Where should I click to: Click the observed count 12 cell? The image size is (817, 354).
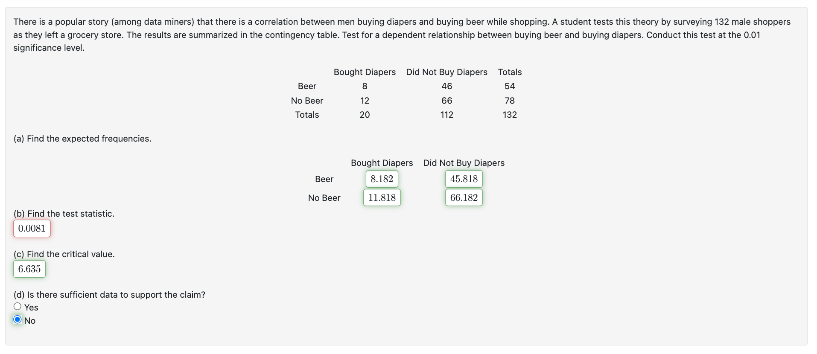(365, 101)
